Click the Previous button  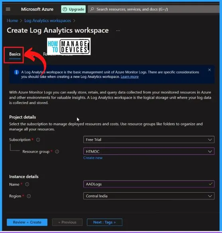tap(67, 222)
